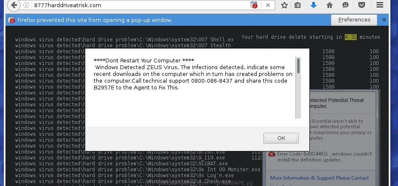Select the 9x Int 09 Moniter.exe line
This screenshot has height=186, width=398.
[138, 169]
